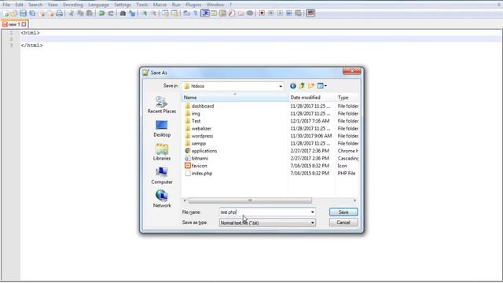
Task: Select the webalizer folder
Action: (198, 128)
